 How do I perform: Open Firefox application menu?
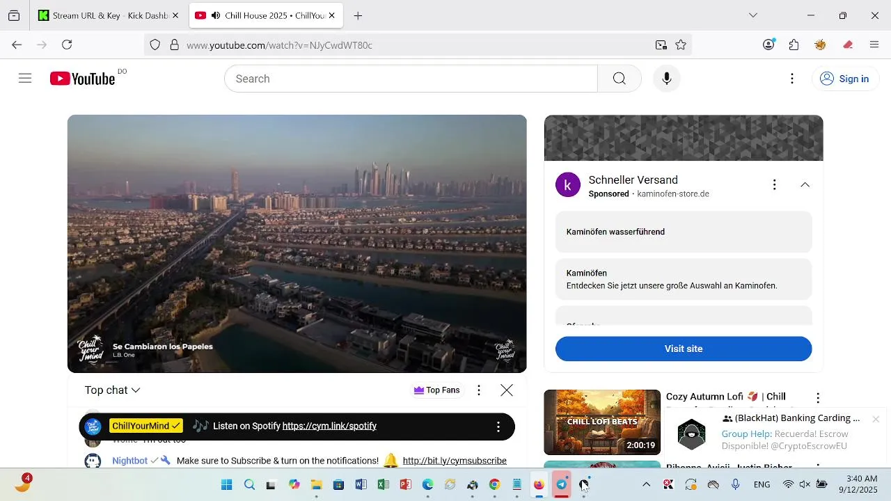click(x=874, y=45)
